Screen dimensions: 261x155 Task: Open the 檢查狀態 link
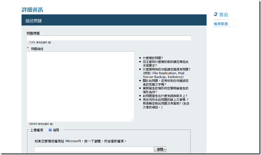pos(221,24)
